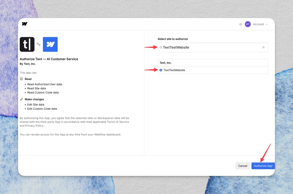Click the Read book icon
293x194 pixels.
(x=21, y=79)
